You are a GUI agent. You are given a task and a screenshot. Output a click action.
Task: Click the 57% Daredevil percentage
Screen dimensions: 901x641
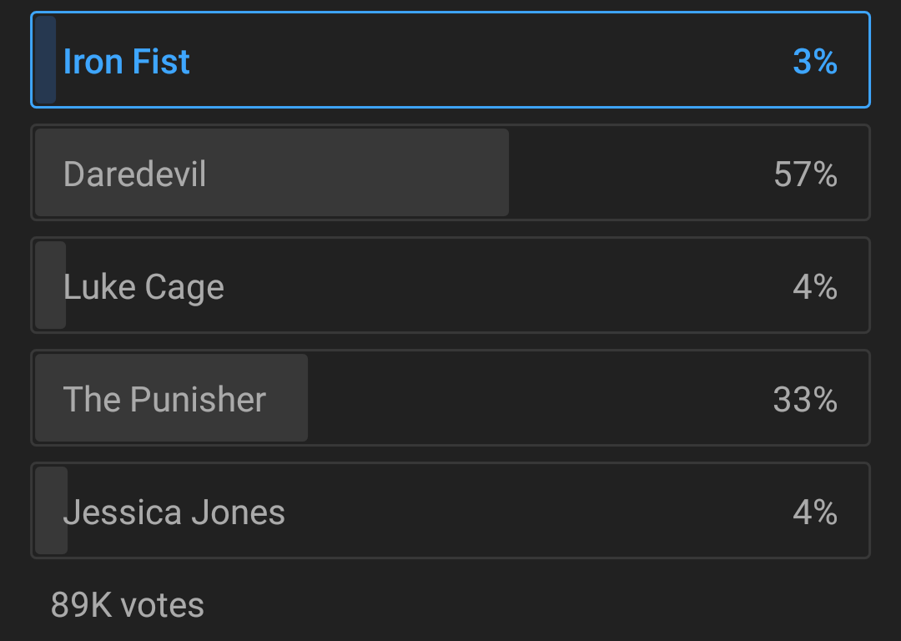pyautogui.click(x=805, y=174)
